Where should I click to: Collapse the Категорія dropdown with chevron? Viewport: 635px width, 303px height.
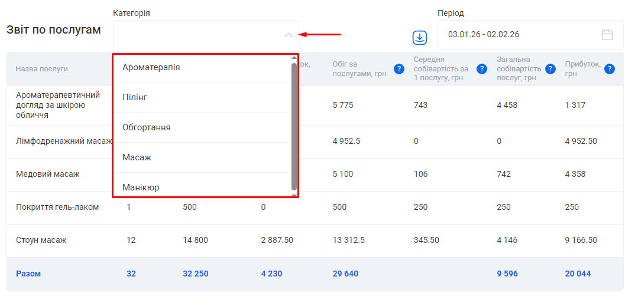[x=289, y=35]
